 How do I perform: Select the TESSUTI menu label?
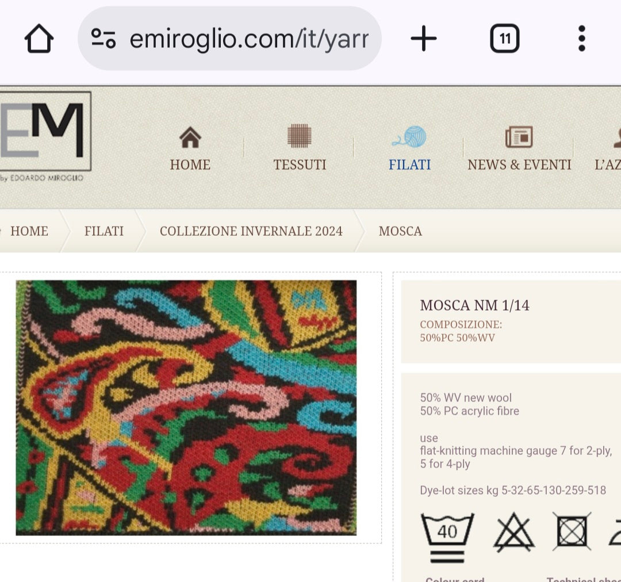300,165
